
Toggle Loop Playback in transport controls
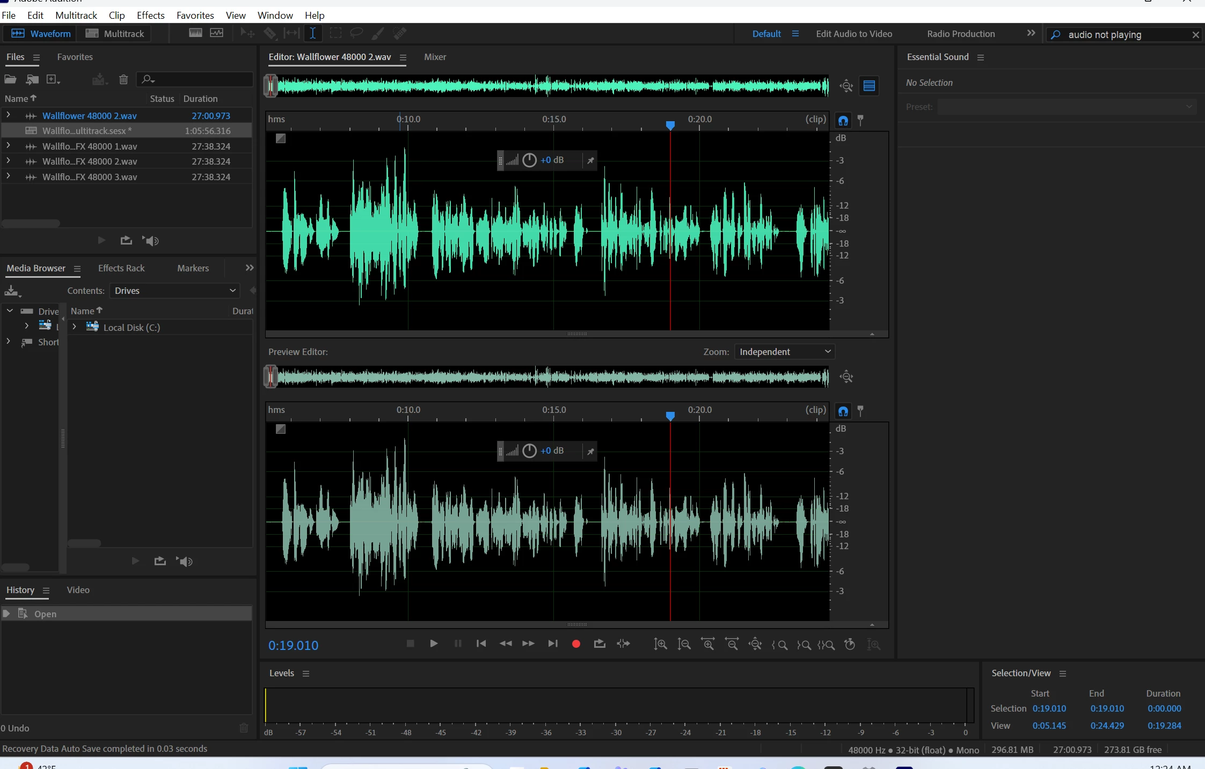point(600,644)
